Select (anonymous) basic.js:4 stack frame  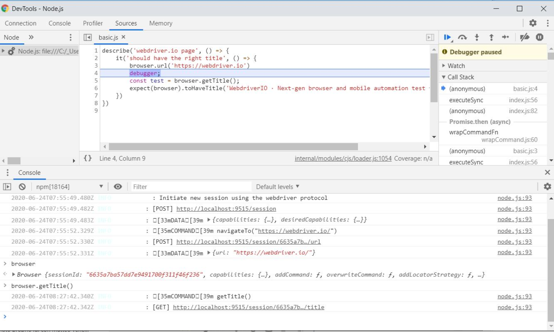[x=493, y=89]
